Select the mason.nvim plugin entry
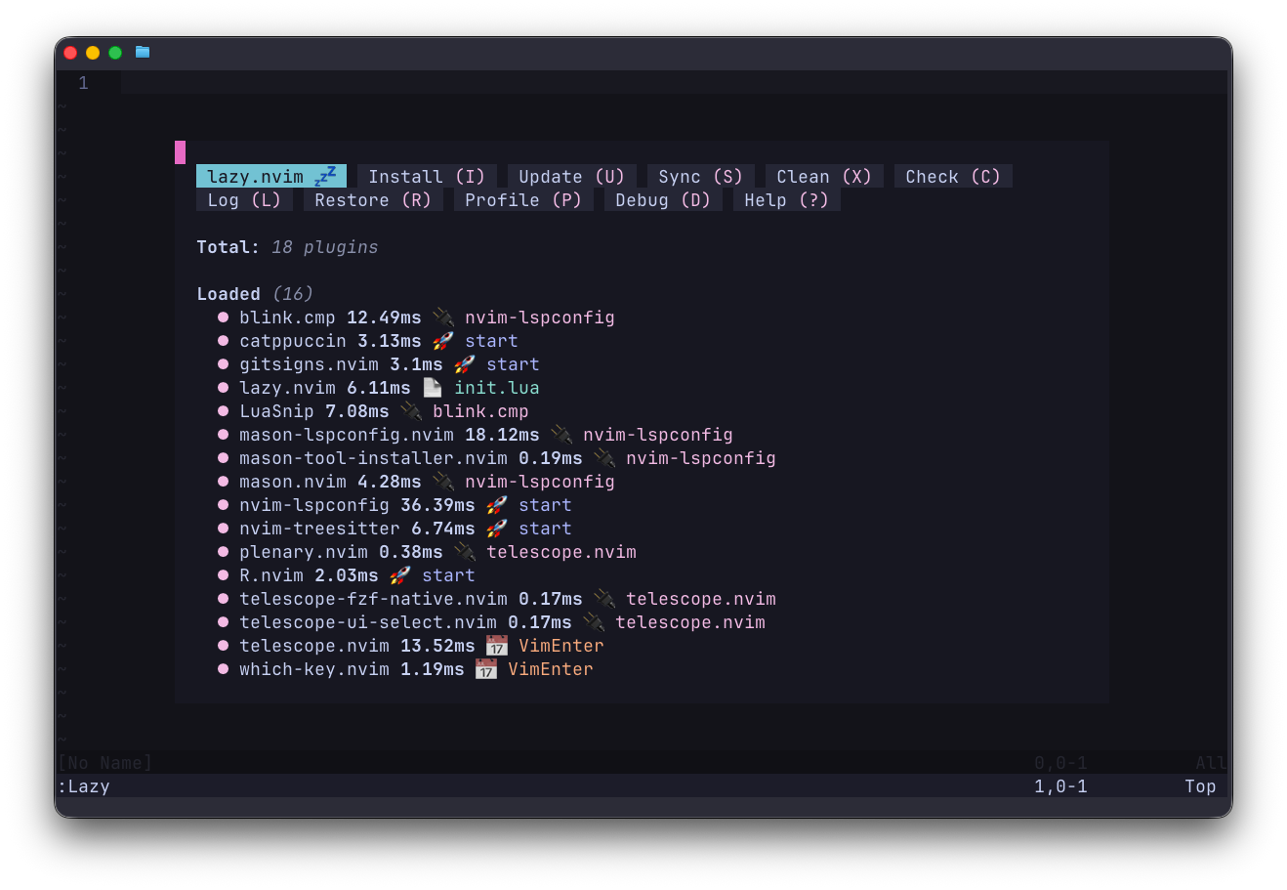The width and height of the screenshot is (1287, 890). click(x=293, y=482)
